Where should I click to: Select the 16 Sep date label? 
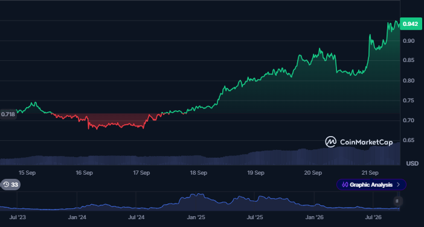84,173
